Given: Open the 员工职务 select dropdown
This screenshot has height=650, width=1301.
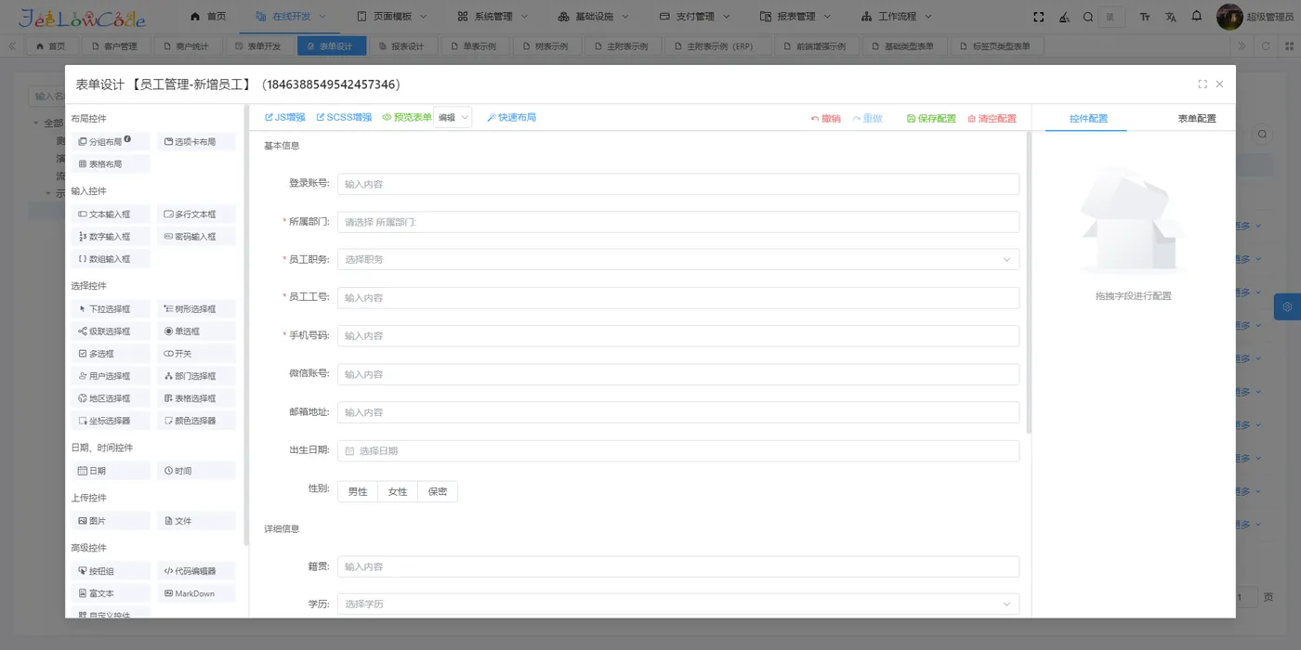Looking at the screenshot, I should point(678,260).
